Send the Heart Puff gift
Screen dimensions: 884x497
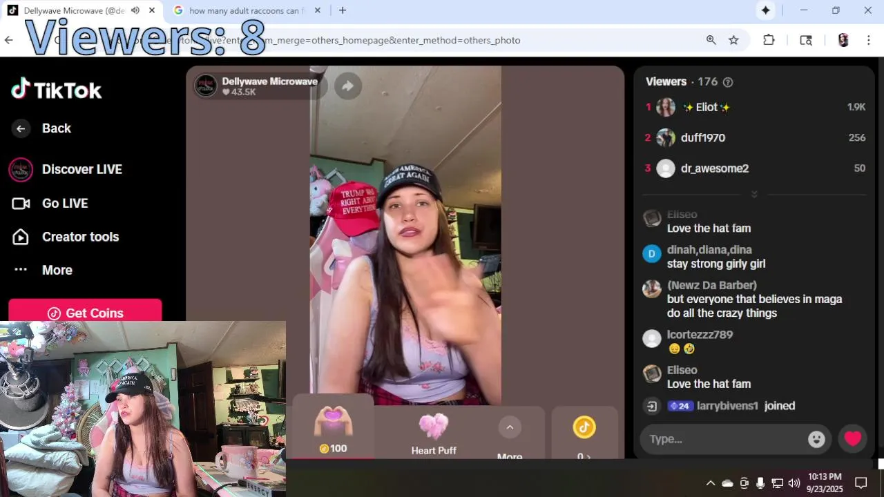pyautogui.click(x=434, y=433)
